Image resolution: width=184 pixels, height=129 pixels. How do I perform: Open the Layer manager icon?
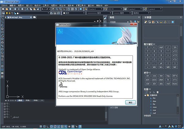(3, 13)
